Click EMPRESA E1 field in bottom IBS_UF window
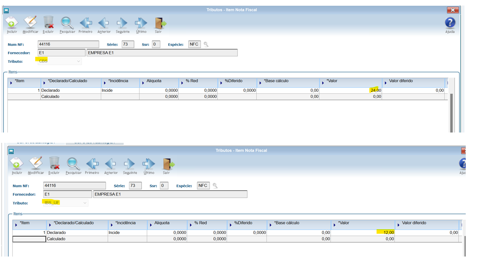489x265 pixels. coord(170,194)
